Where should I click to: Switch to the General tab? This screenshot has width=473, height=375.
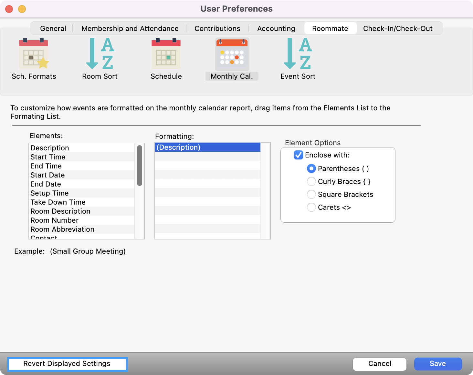tap(53, 28)
